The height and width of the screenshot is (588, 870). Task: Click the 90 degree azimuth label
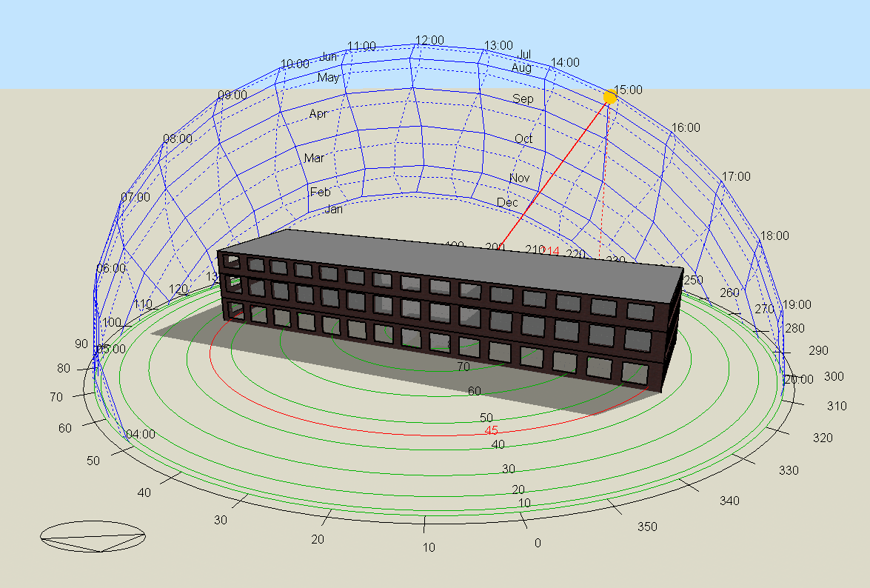[x=81, y=344]
